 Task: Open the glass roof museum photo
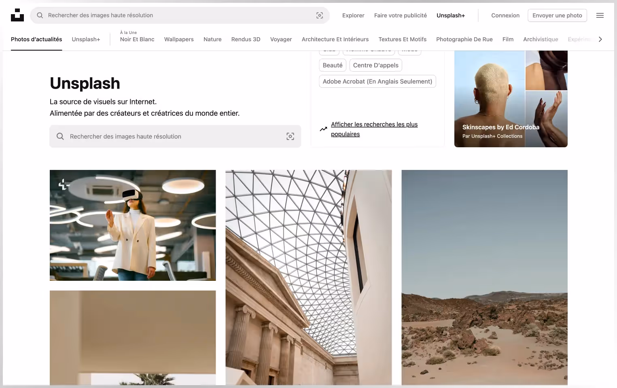[309, 278]
